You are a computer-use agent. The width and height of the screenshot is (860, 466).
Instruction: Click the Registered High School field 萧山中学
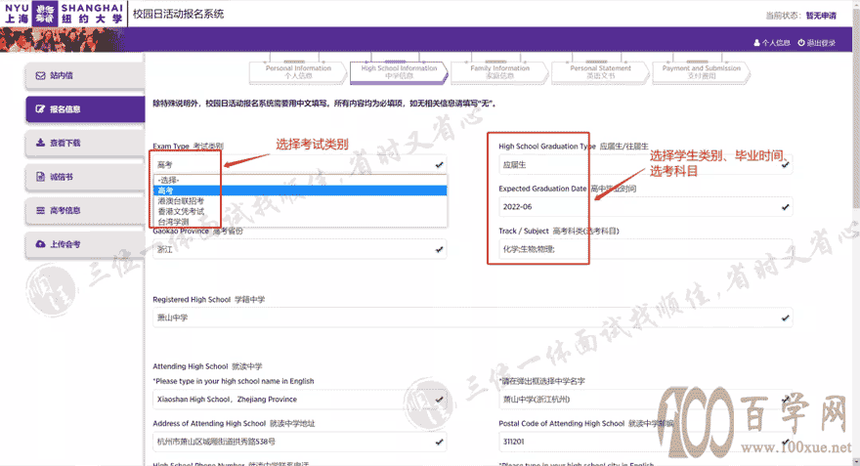point(473,318)
